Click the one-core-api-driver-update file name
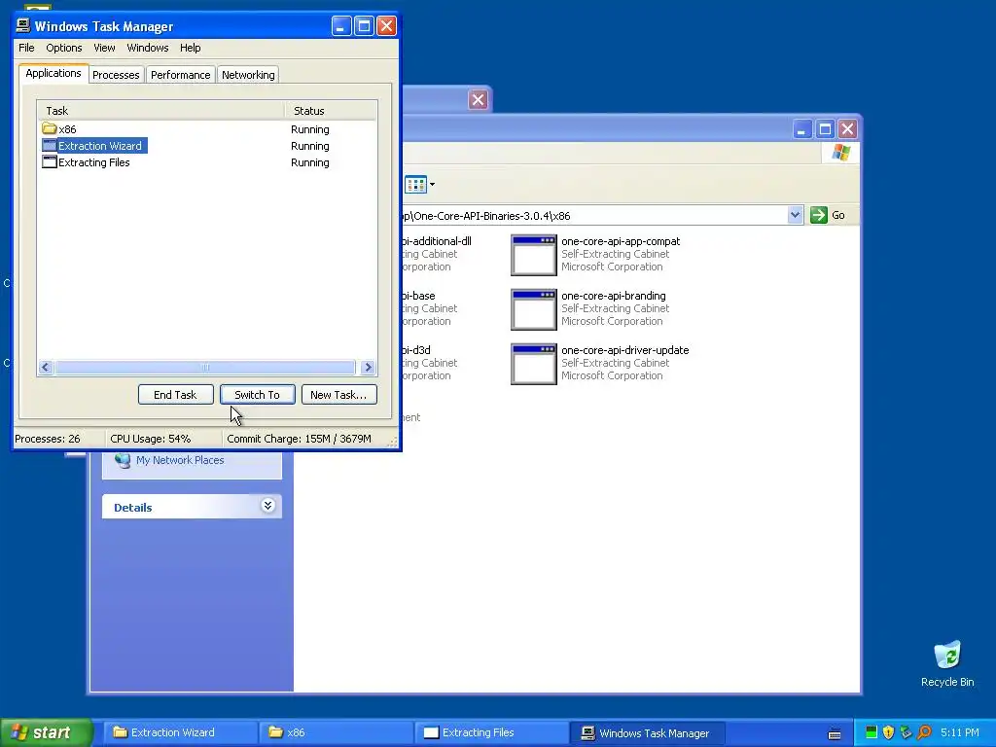The width and height of the screenshot is (996, 747). [x=625, y=350]
